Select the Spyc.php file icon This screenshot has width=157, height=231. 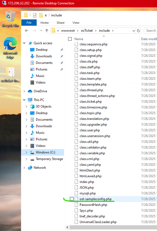[x=76, y=211]
